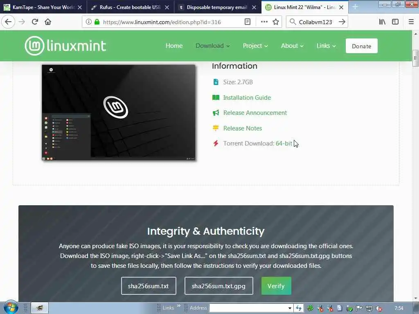The width and height of the screenshot is (419, 314).
Task: Click the scrollbar down arrow
Action: [x=415, y=298]
